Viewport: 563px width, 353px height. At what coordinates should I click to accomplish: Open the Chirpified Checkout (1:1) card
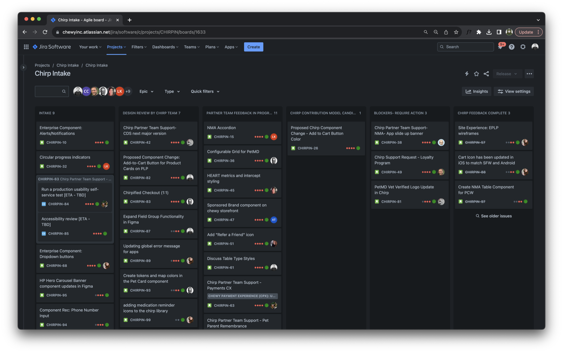(x=159, y=197)
